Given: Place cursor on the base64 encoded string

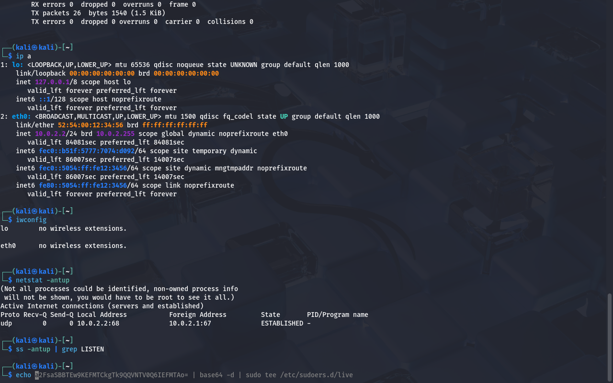Looking at the screenshot, I should (111, 375).
